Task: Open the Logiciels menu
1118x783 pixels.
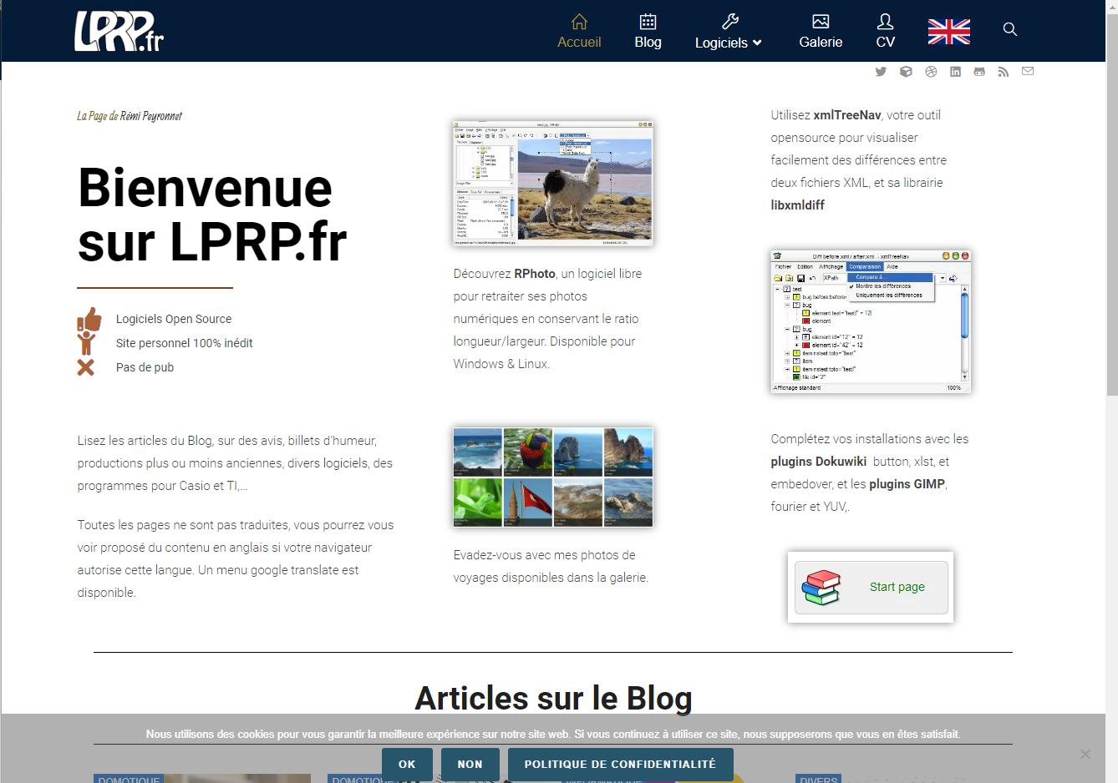Action: pyautogui.click(x=721, y=43)
